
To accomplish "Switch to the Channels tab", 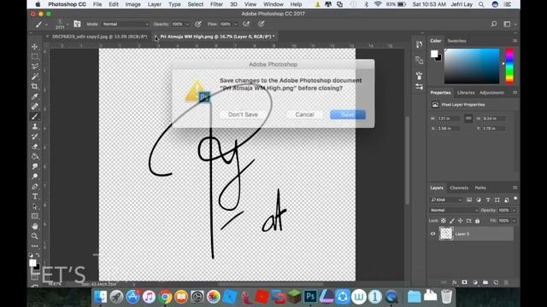I will pyautogui.click(x=459, y=188).
